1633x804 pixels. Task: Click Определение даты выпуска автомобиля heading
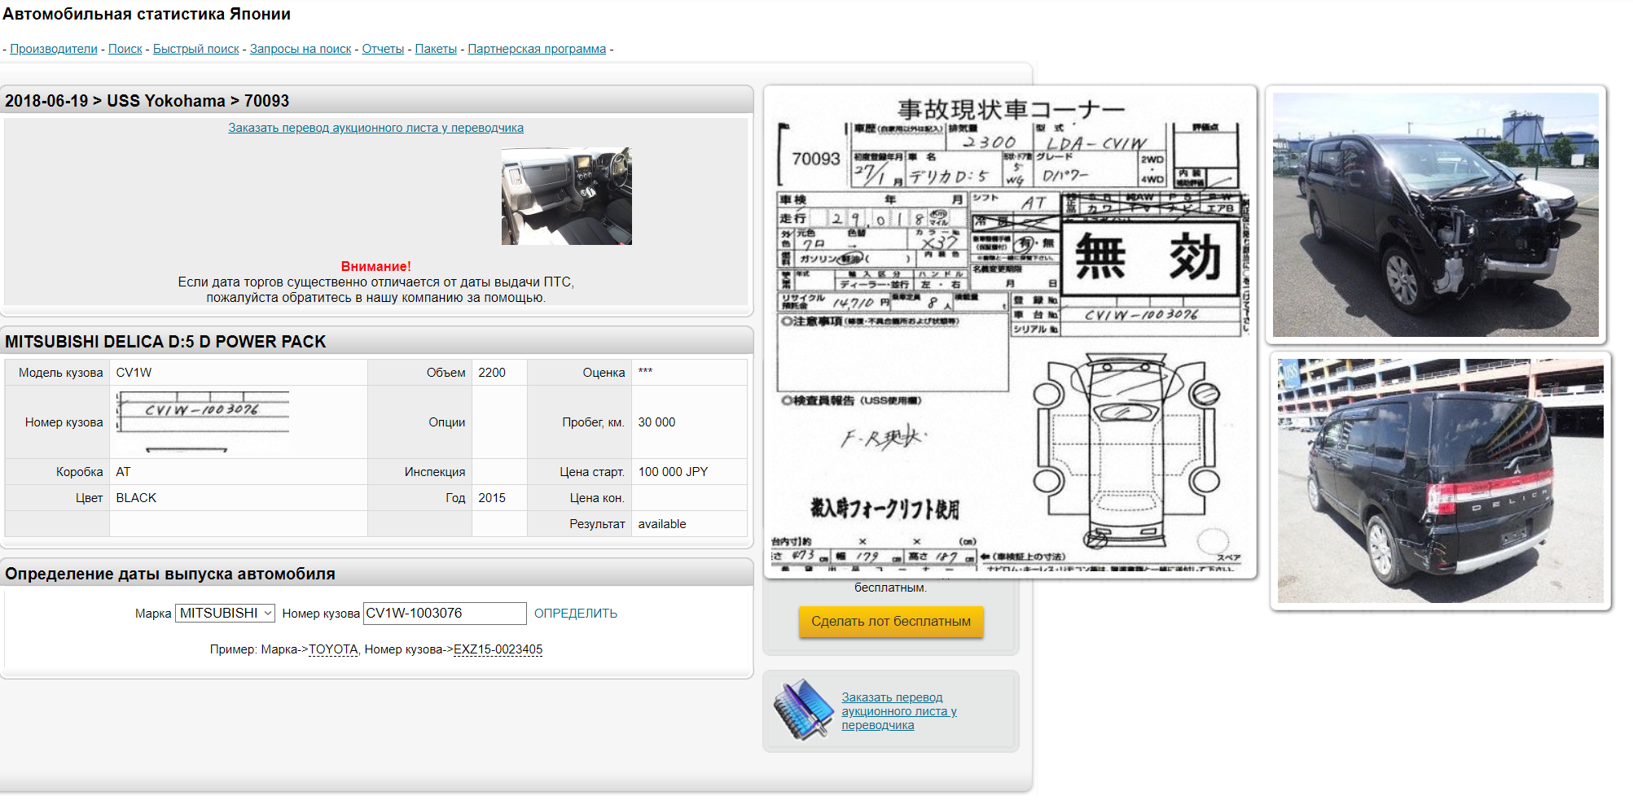click(170, 574)
